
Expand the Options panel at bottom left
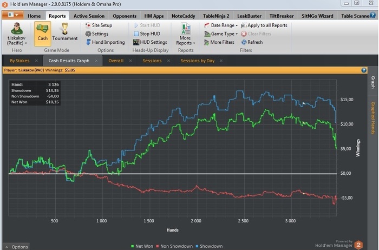pos(16,247)
